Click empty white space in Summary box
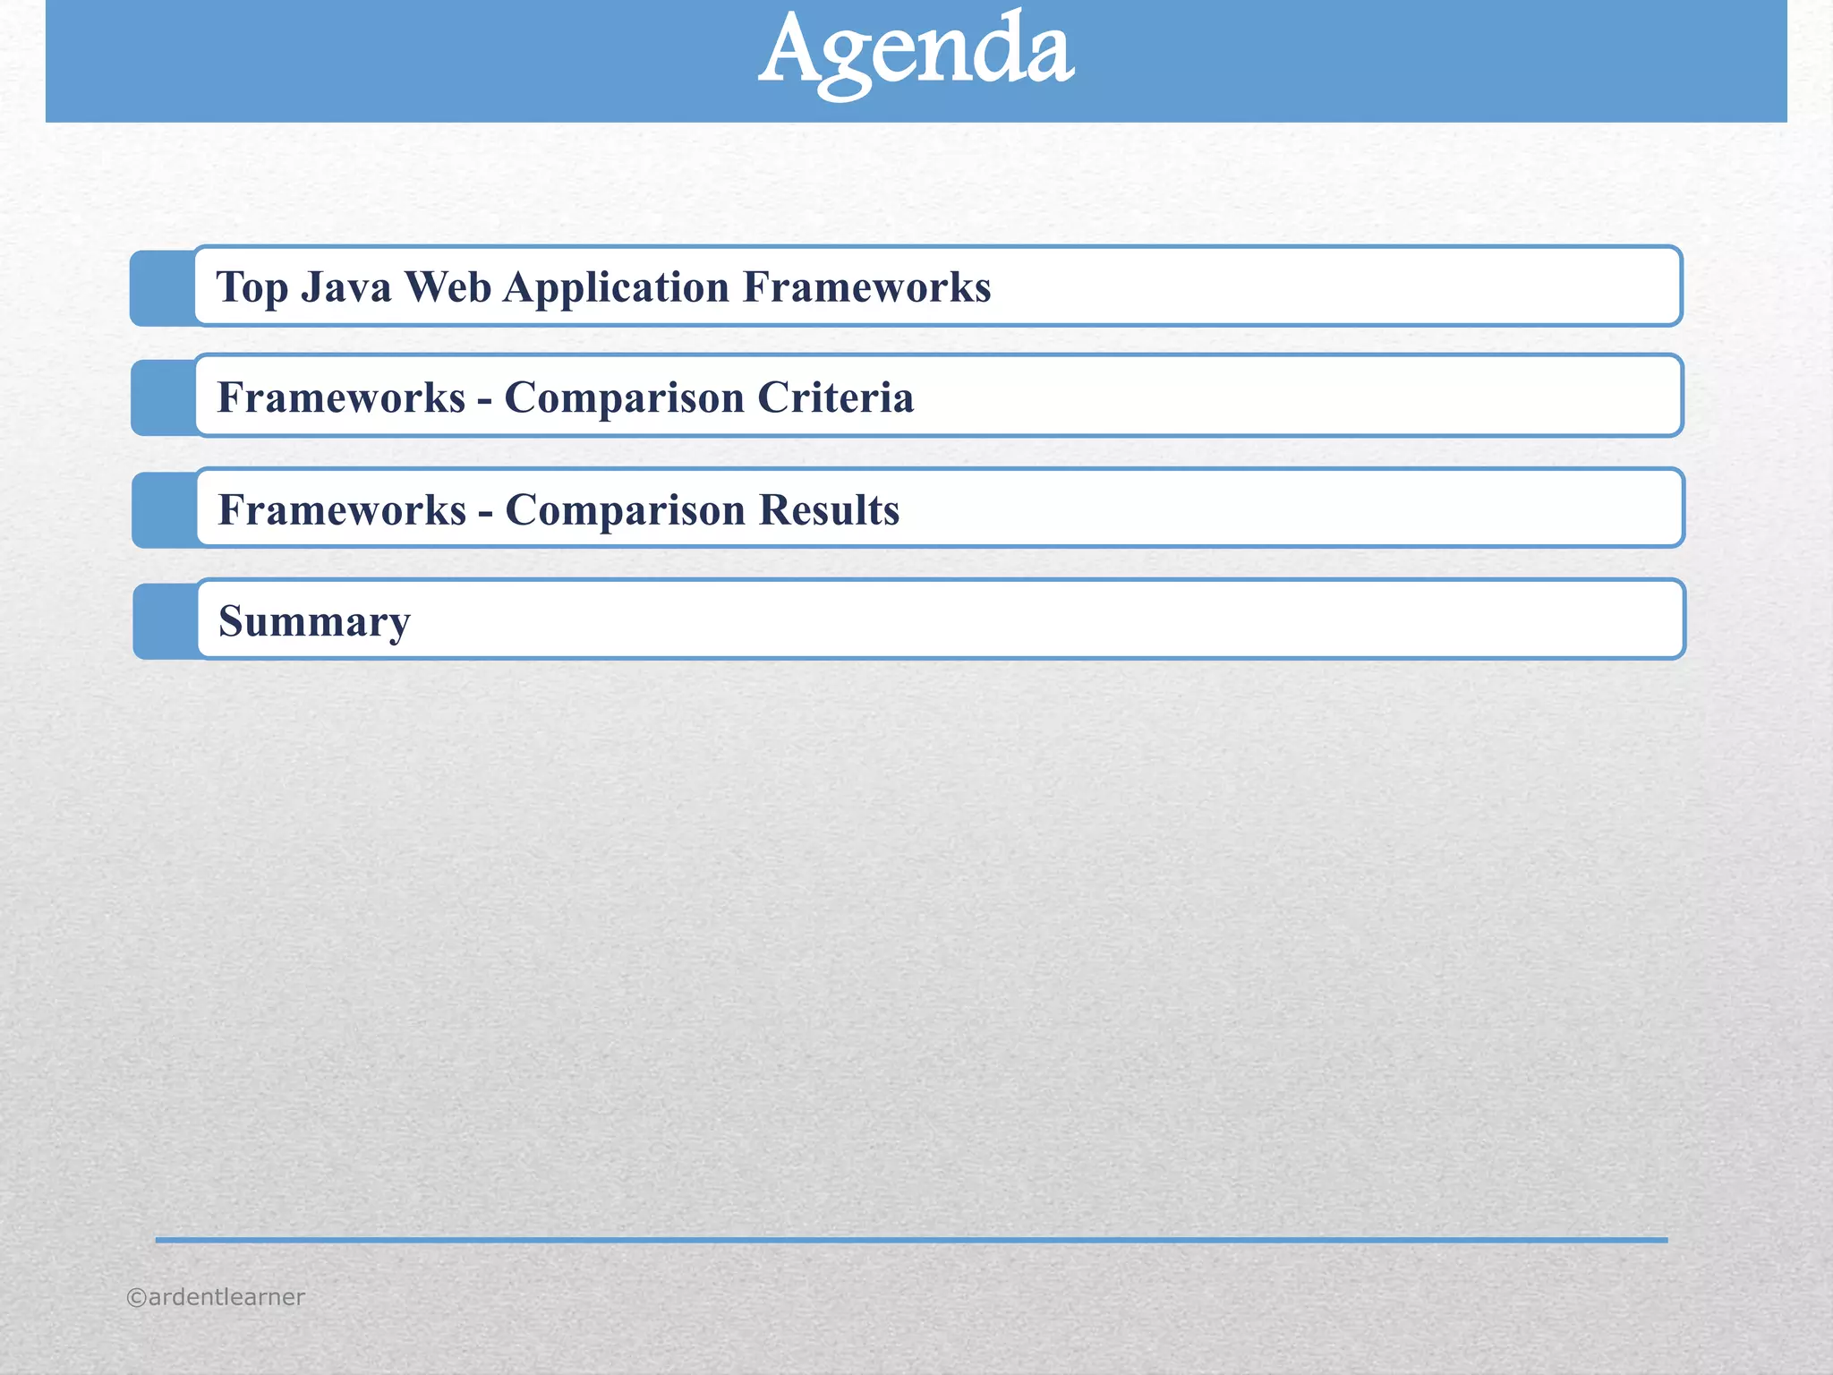The image size is (1833, 1375). tap(1074, 619)
